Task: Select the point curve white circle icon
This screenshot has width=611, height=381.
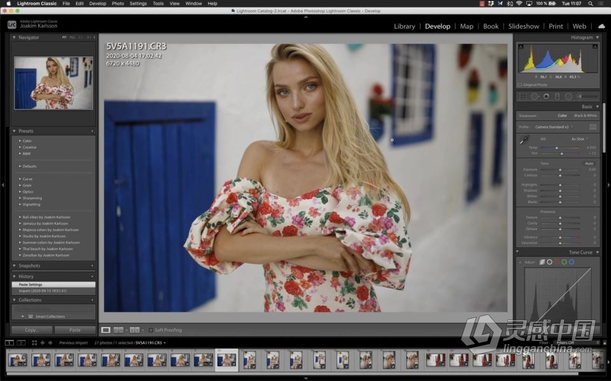Action: (549, 262)
